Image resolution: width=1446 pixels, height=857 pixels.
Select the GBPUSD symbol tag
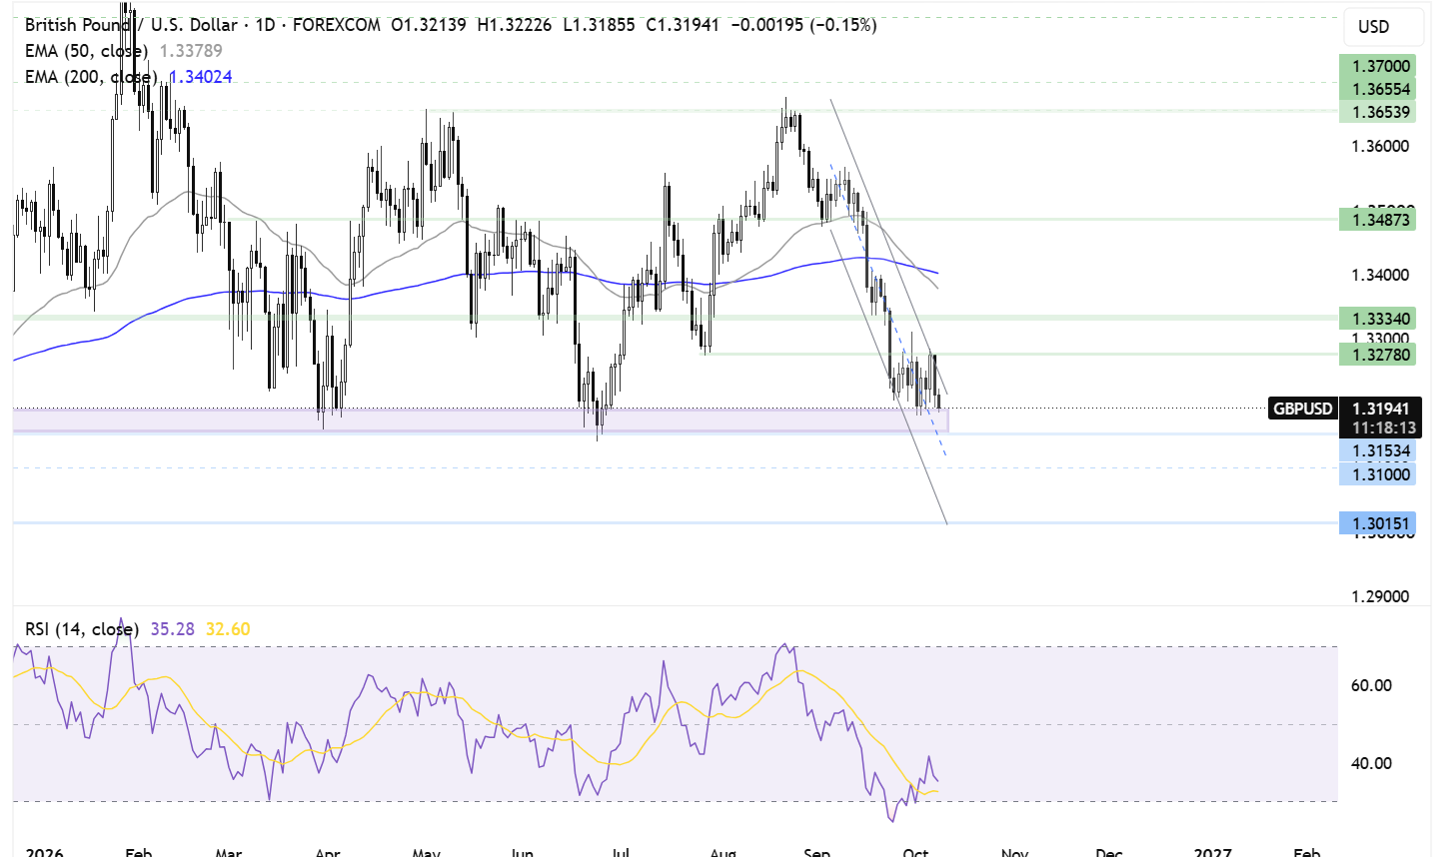[1303, 409]
